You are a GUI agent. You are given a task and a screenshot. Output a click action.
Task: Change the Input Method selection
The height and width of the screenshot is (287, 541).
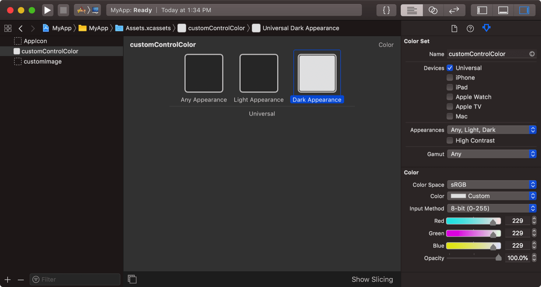[x=492, y=208]
